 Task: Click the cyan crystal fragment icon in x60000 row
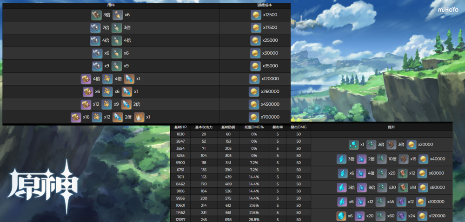pyautogui.click(x=343, y=173)
